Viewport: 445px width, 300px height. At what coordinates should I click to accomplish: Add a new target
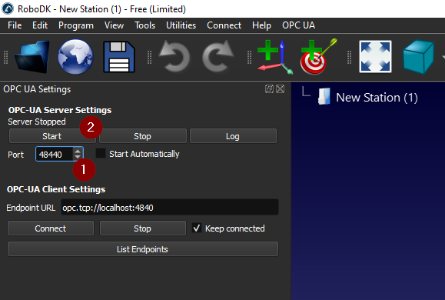pos(318,57)
